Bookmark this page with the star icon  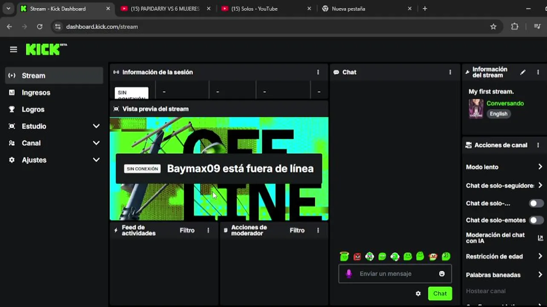493,26
